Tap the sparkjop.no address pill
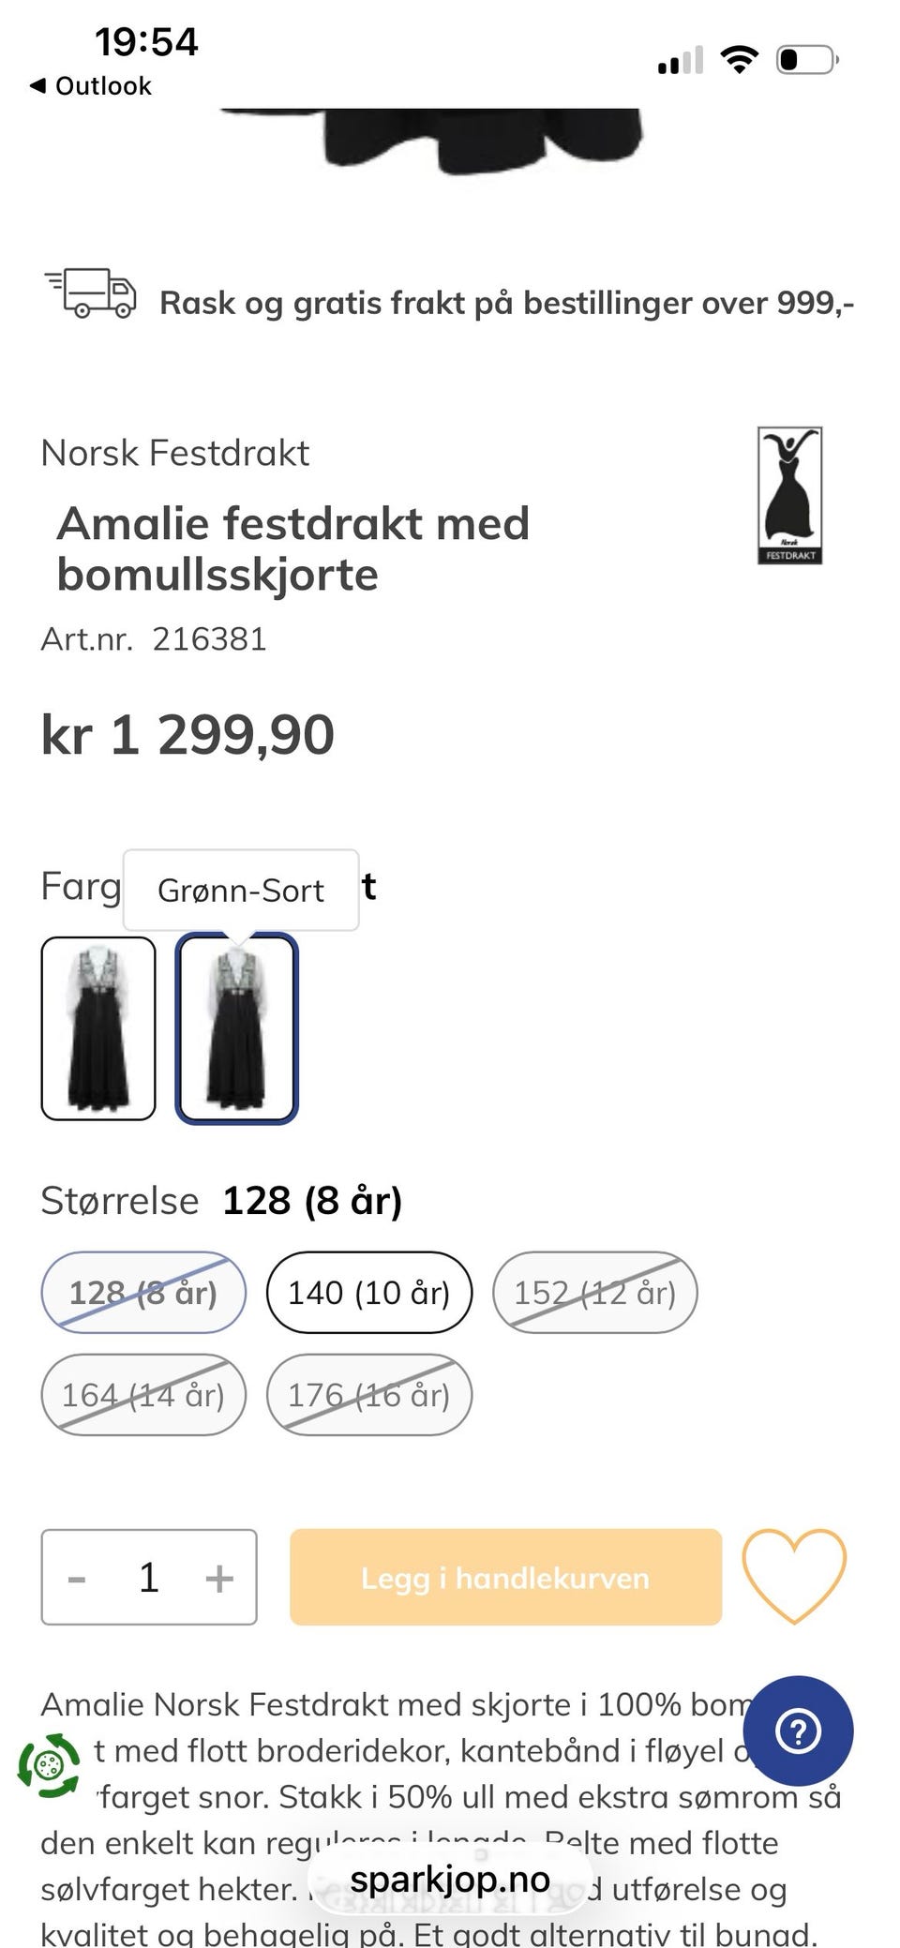Viewport: 900px width, 1948px height. (x=450, y=1879)
